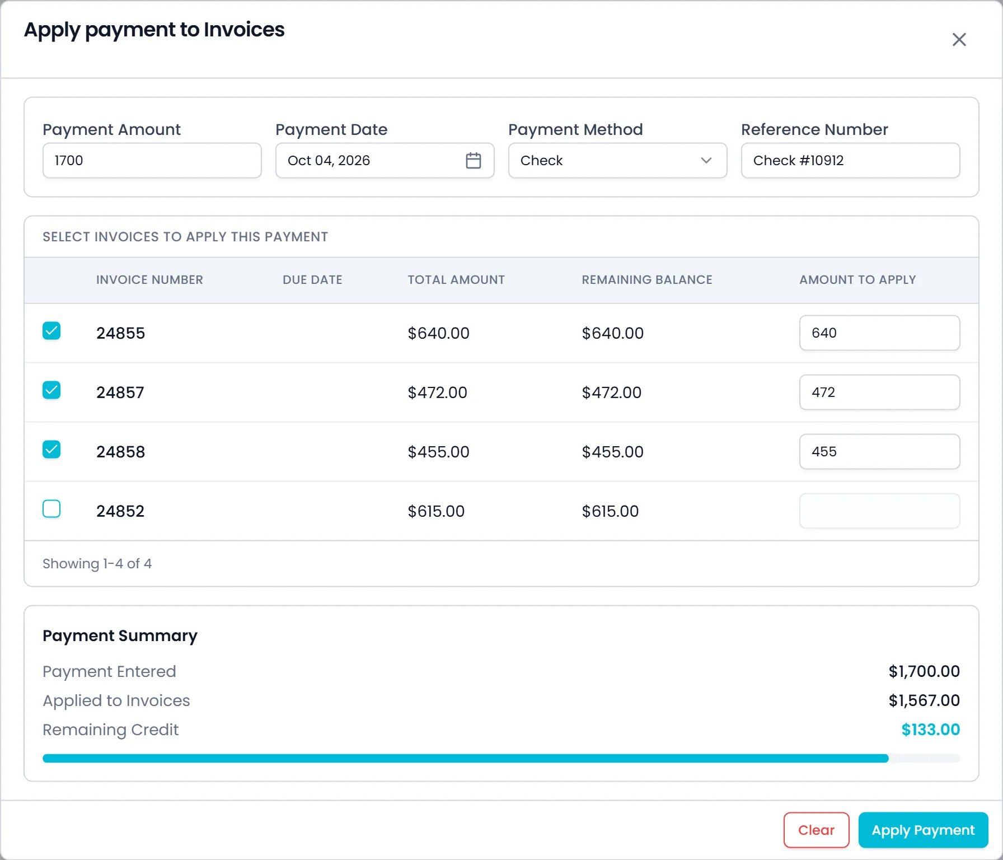Image resolution: width=1003 pixels, height=860 pixels.
Task: Check invoice 24852 checkbox
Action: [51, 509]
